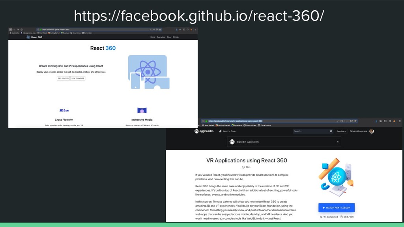Open Library icon in egghead browser
This screenshot has width=404, height=227.
[x=381, y=121]
